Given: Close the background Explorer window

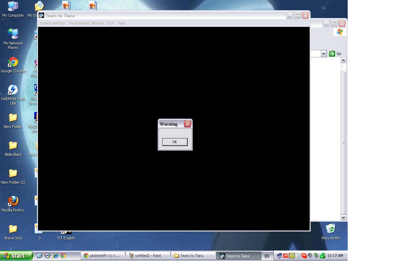Looking at the screenshot, I should [x=342, y=23].
